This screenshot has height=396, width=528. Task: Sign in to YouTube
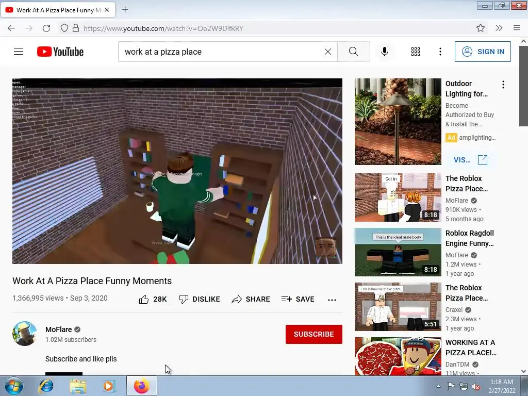click(483, 52)
